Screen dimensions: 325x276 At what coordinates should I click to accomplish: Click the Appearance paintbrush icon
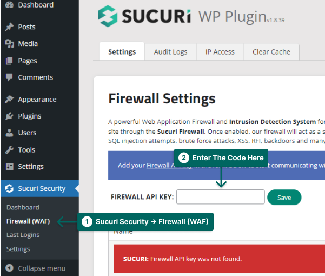[x=9, y=100]
